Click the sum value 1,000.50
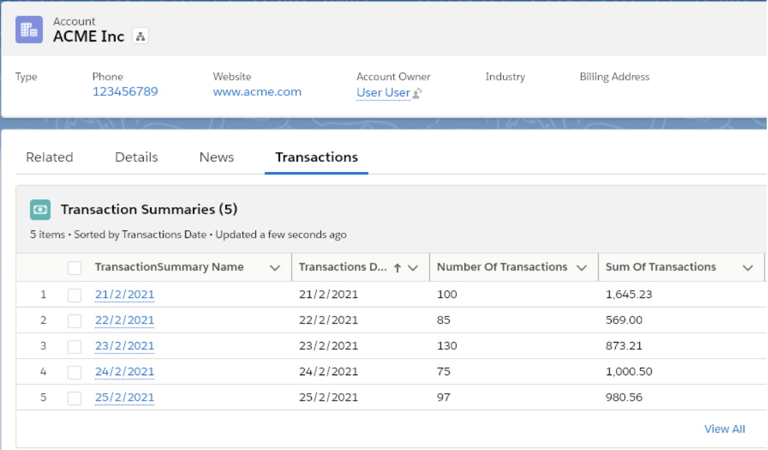 pos(629,371)
